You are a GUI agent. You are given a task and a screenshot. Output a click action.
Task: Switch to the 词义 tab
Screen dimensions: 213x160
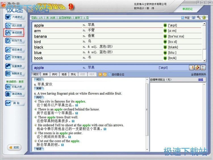click(x=36, y=74)
